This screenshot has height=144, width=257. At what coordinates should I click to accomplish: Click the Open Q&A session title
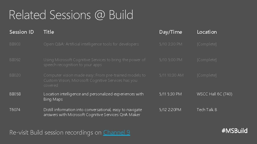coord(91,44)
